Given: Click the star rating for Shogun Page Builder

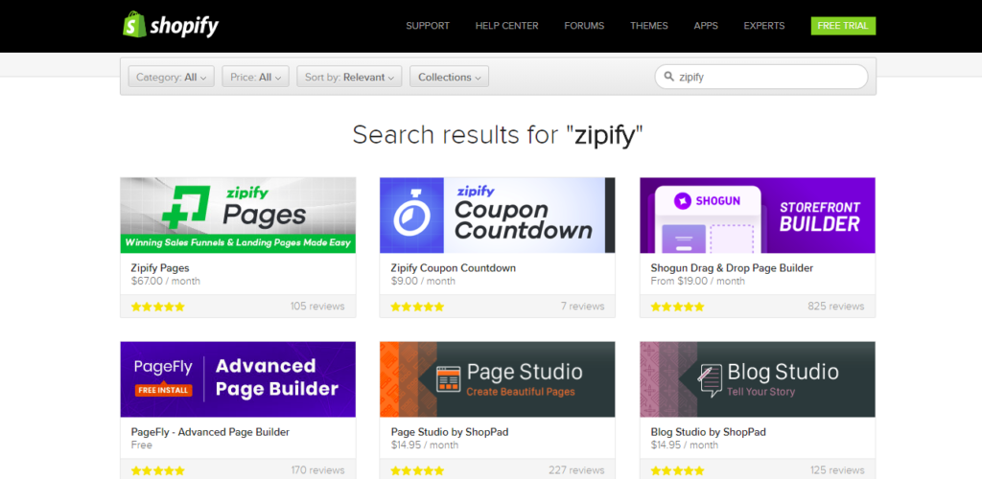Looking at the screenshot, I should click(x=678, y=307).
